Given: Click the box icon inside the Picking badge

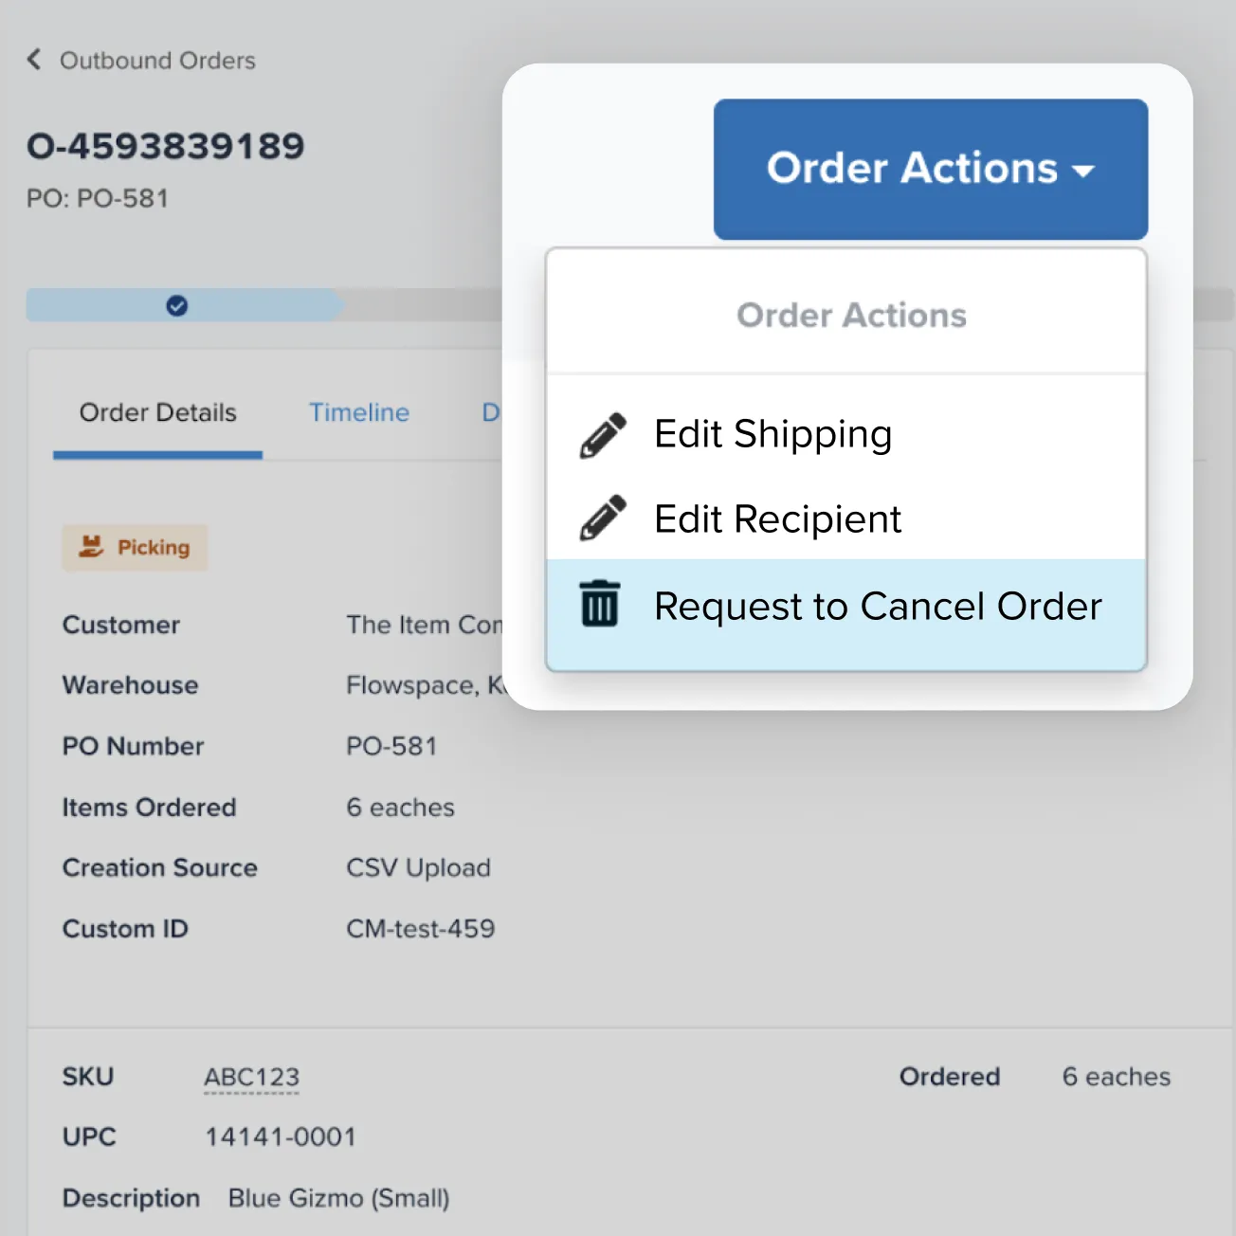Looking at the screenshot, I should coord(91,547).
